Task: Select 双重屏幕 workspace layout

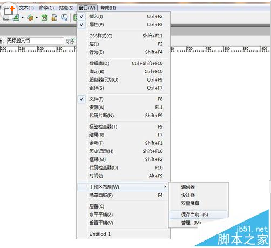Action: tap(199, 203)
